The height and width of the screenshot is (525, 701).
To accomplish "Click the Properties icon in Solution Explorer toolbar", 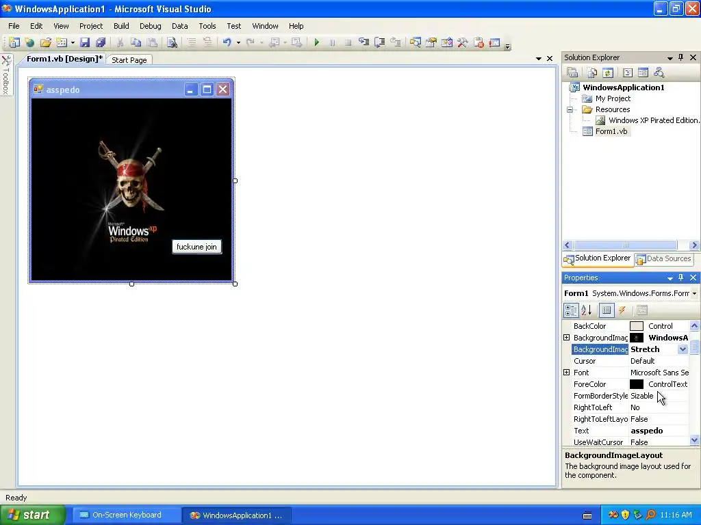I will 572,72.
